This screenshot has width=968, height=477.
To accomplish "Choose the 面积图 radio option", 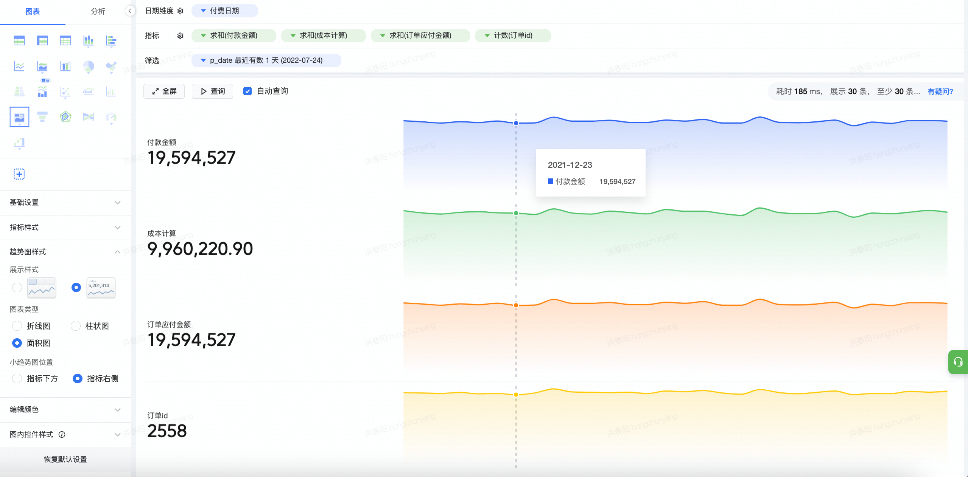I will (17, 343).
